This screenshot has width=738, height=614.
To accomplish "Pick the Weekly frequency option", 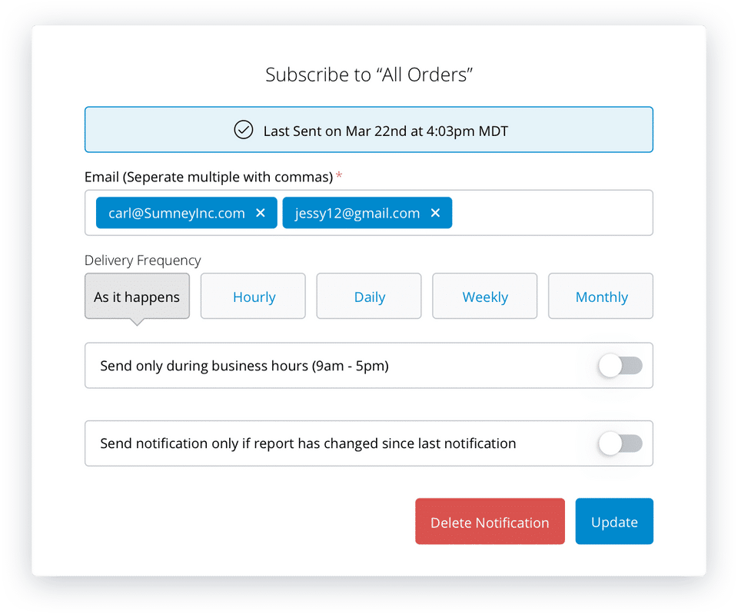I will (485, 297).
